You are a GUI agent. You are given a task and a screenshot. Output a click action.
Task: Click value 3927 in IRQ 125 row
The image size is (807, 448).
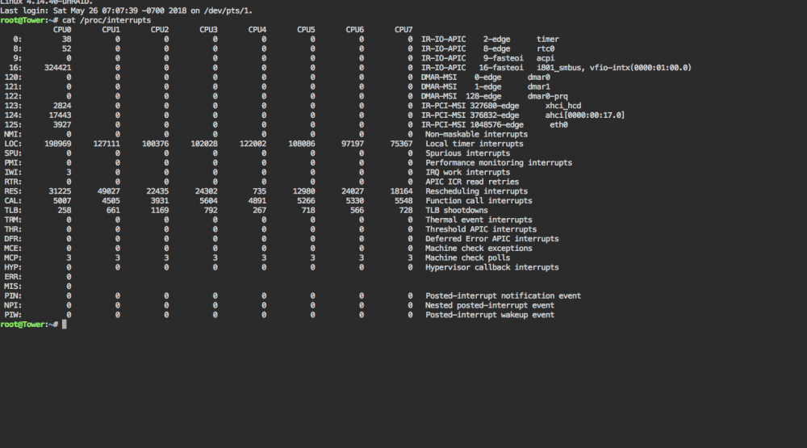[x=62, y=125]
